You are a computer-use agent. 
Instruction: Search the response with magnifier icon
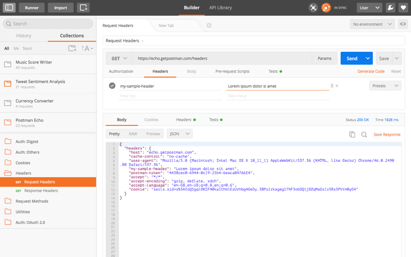[364, 134]
